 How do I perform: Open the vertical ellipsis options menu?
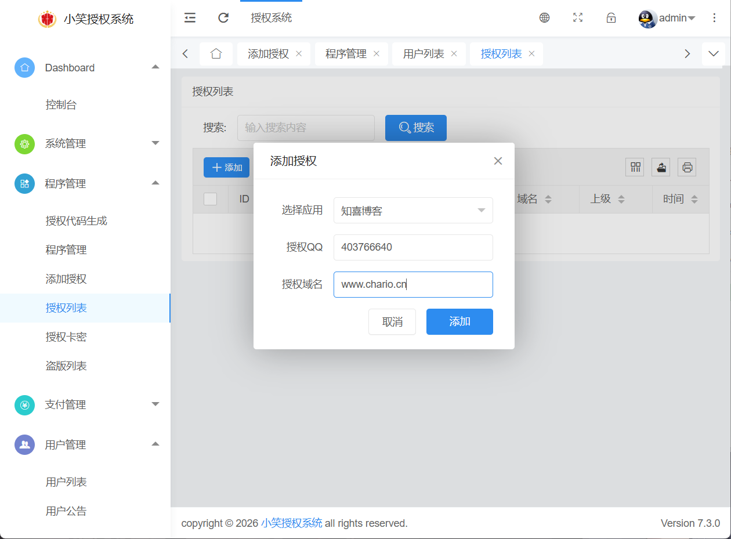click(714, 18)
